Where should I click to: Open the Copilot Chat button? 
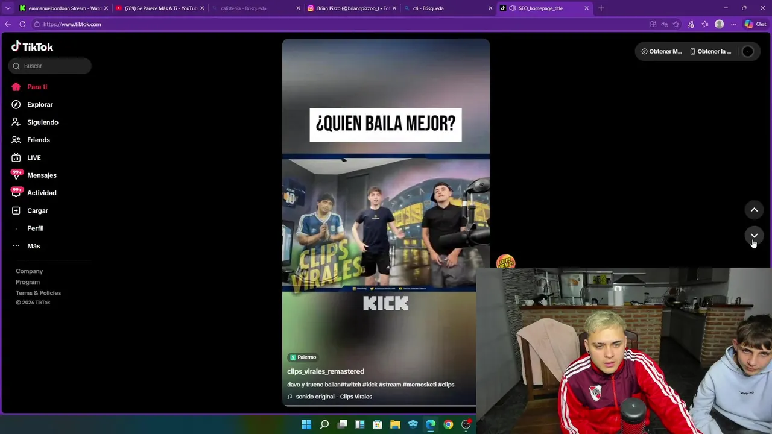755,24
